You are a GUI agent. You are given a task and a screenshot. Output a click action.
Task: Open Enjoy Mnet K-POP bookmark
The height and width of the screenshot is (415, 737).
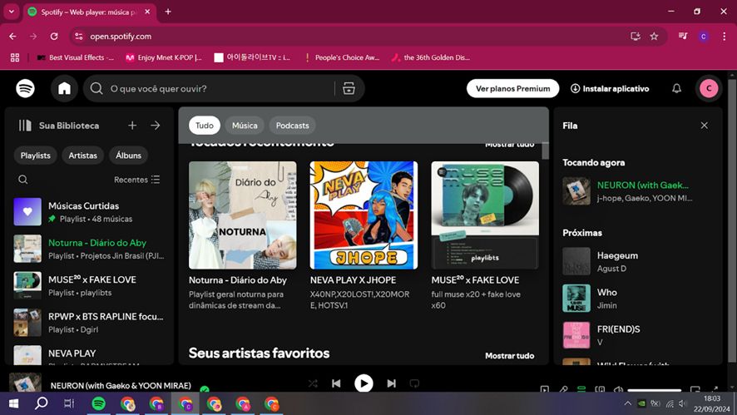click(x=164, y=57)
